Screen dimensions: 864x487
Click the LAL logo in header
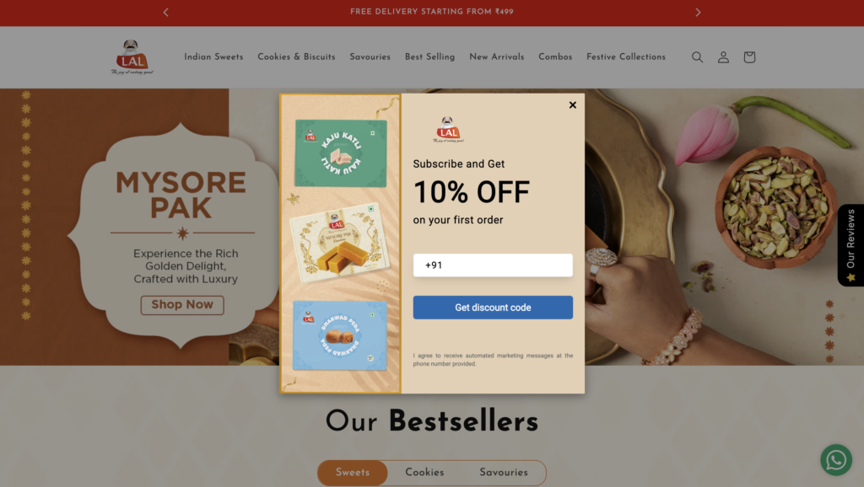click(132, 57)
